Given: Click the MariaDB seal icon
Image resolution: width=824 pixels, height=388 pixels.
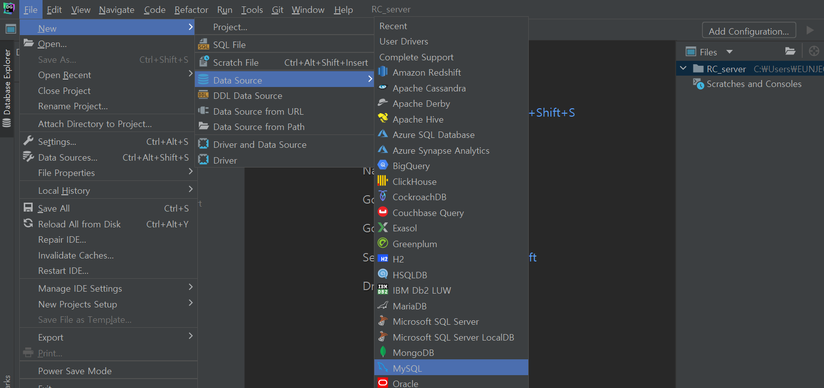Looking at the screenshot, I should click(x=383, y=305).
